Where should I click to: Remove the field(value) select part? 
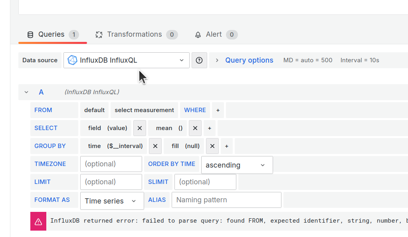tap(139, 128)
